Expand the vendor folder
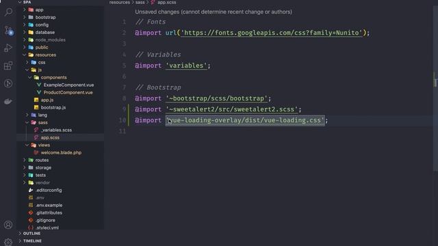Viewport: 438px width, 246px height. [42, 183]
